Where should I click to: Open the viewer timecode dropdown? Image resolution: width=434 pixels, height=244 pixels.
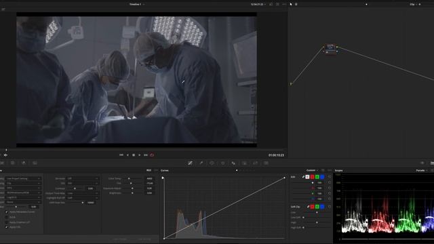click(x=258, y=4)
